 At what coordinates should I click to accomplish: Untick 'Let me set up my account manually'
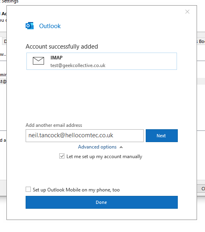pos(62,156)
